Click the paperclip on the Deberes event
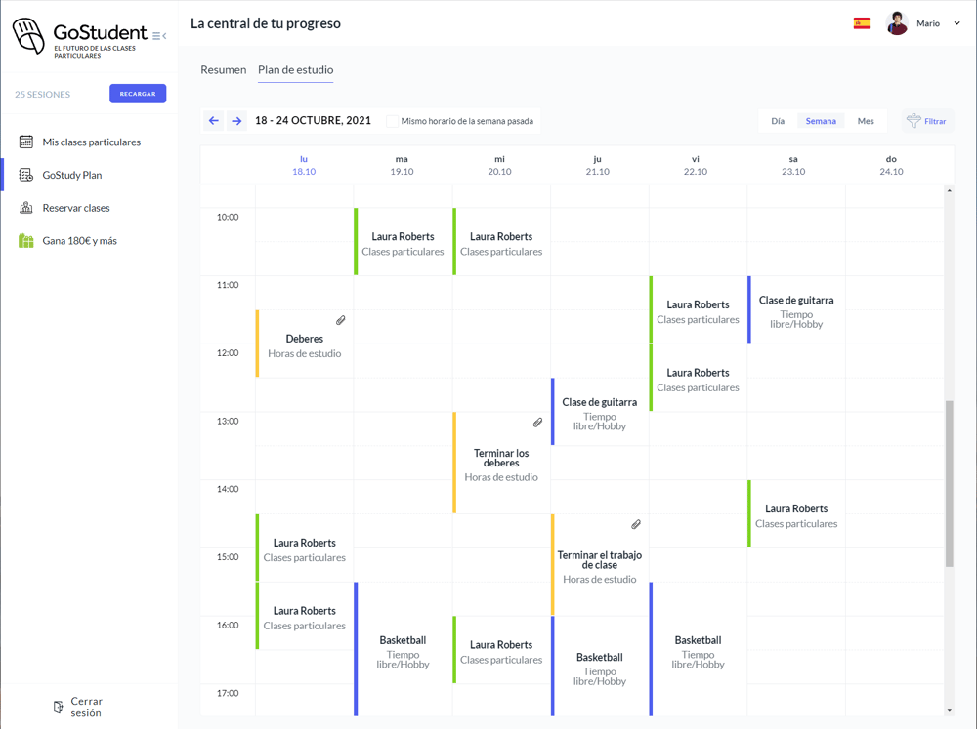This screenshot has height=729, width=977. pos(341,320)
